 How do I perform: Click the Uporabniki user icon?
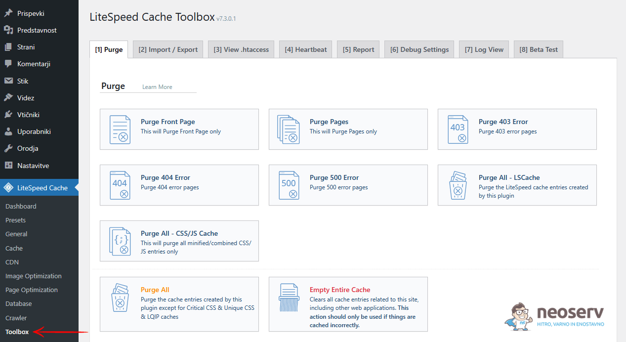(x=8, y=131)
